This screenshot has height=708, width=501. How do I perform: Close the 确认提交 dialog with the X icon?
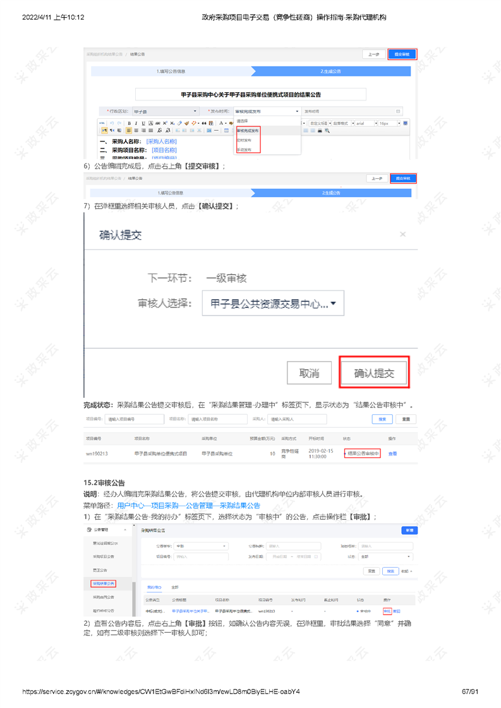click(403, 234)
